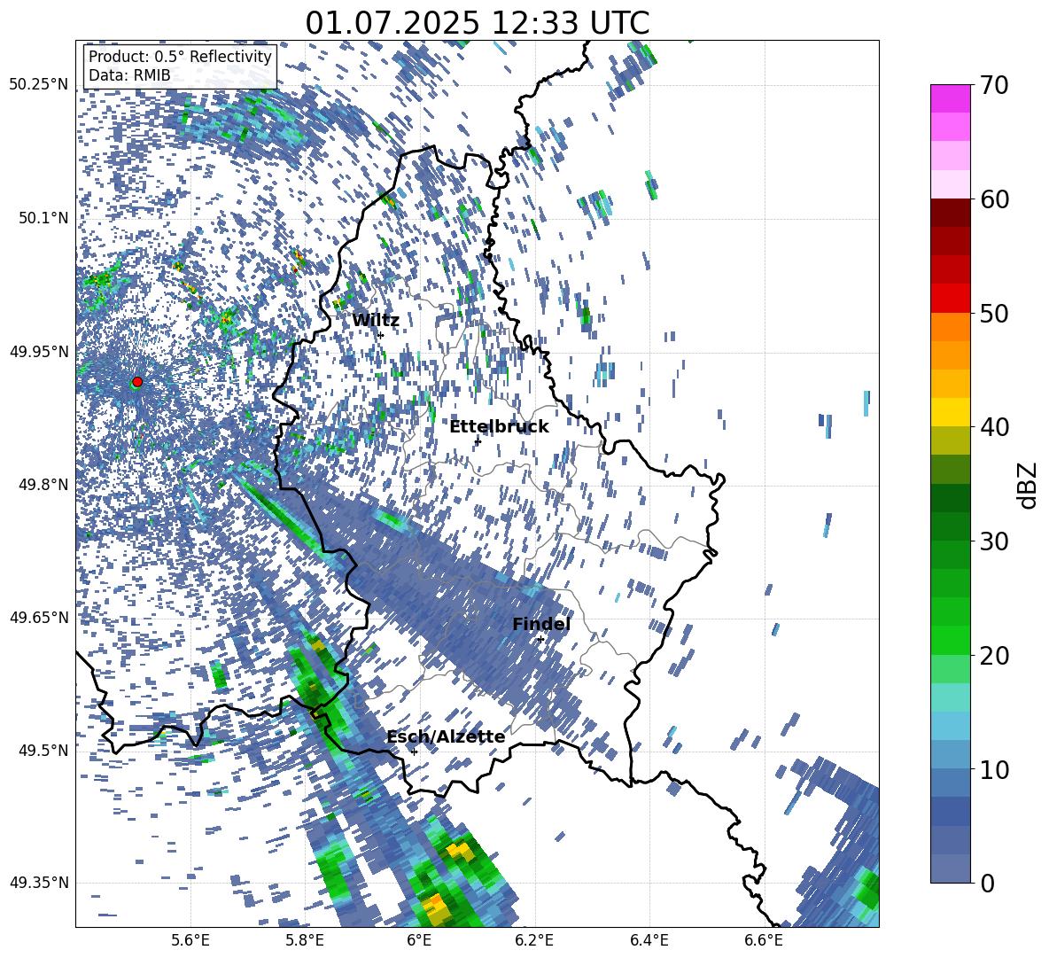1049x958 pixels.
Task: Click the 'Product: 0.5° Reflectivity' legend text
Action: coord(180,57)
